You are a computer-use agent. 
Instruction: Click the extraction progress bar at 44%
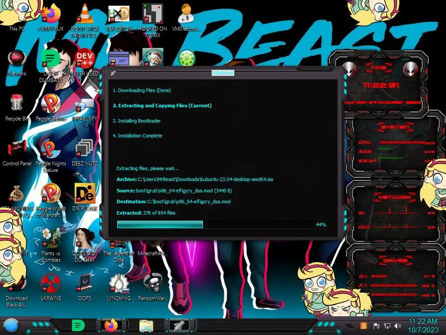(215, 225)
